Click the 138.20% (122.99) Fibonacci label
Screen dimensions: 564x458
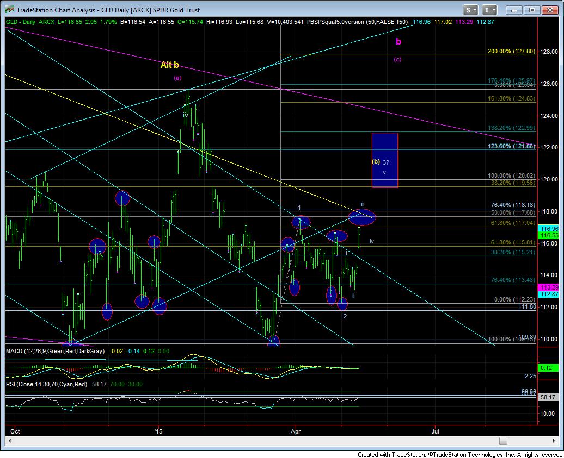(x=511, y=128)
